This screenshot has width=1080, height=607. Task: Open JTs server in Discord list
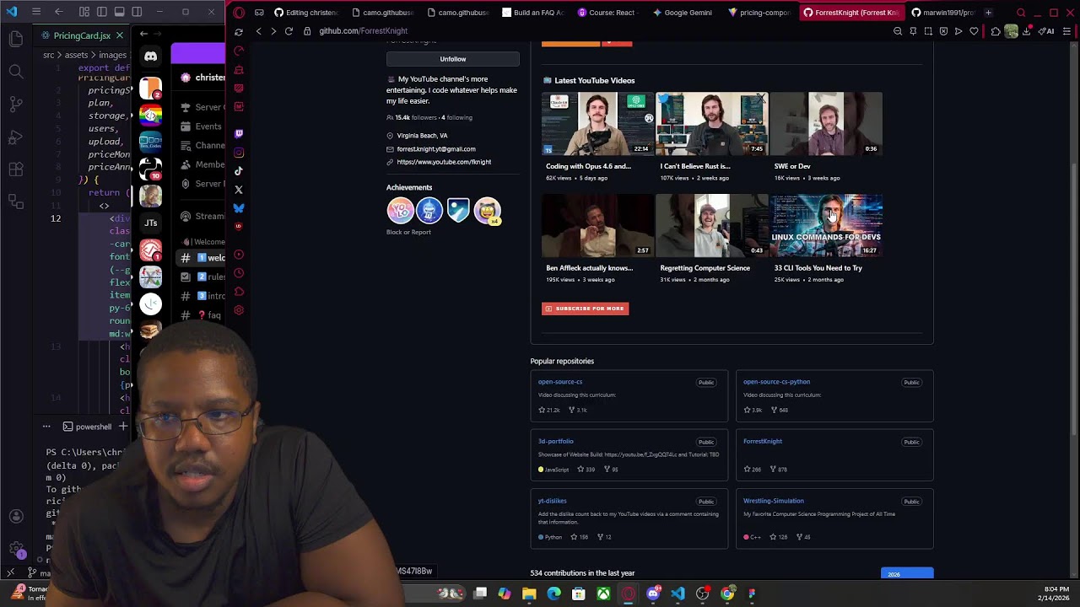pyautogui.click(x=150, y=223)
